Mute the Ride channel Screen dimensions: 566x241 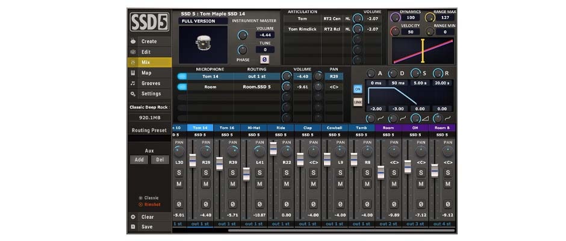point(287,184)
